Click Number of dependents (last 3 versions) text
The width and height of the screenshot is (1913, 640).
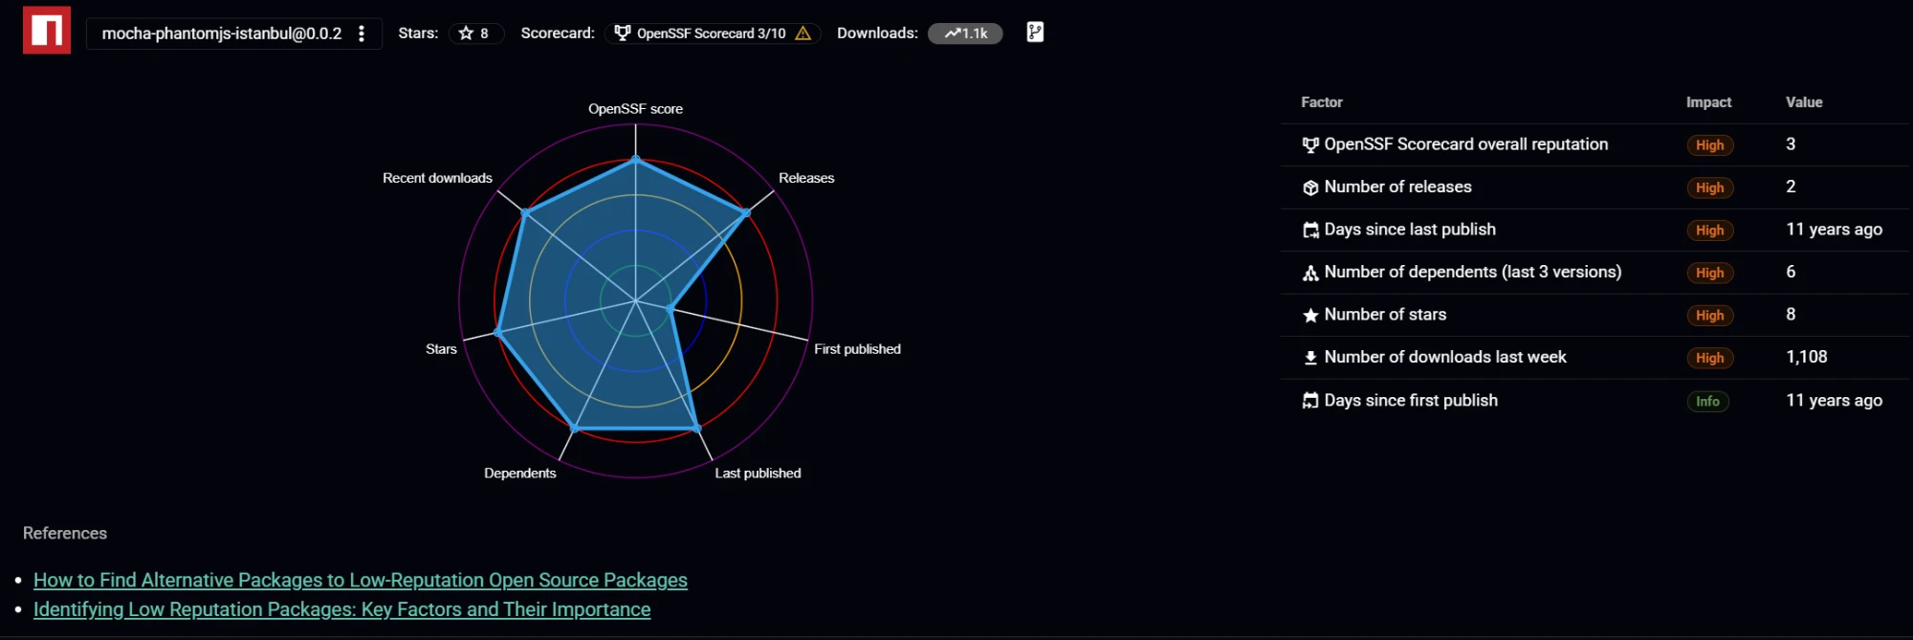(x=1473, y=273)
